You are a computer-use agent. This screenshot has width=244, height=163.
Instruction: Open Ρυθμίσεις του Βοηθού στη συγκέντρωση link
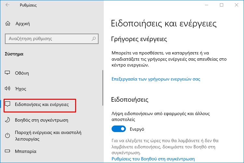tap(153, 159)
